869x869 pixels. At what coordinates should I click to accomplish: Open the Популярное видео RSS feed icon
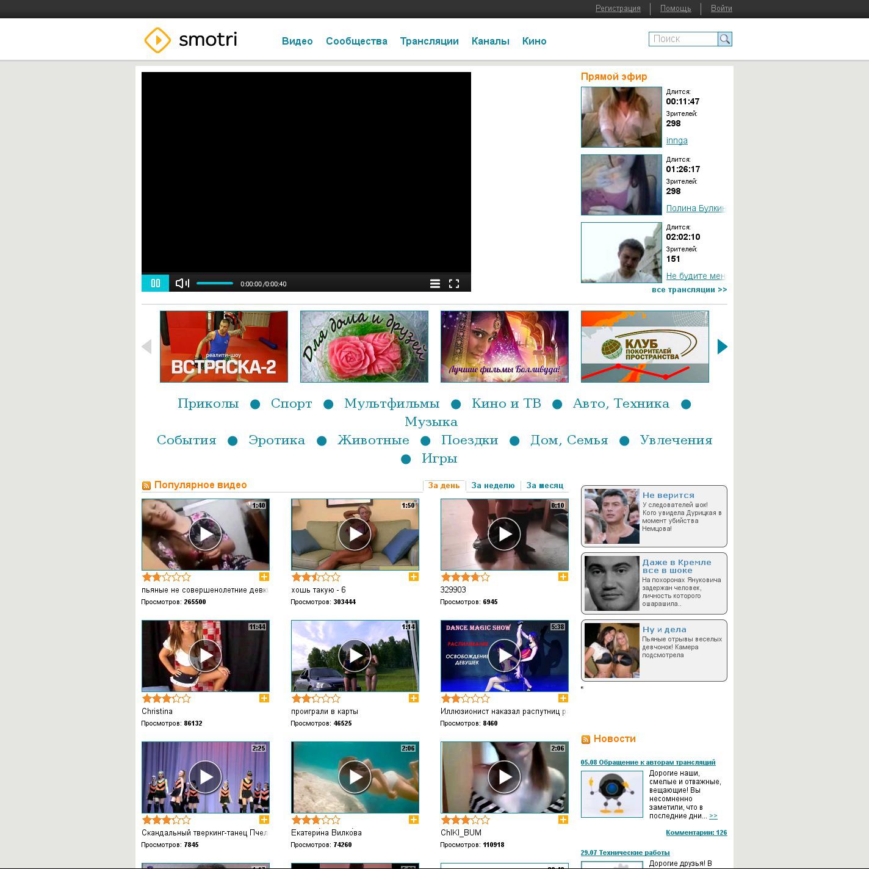[146, 486]
